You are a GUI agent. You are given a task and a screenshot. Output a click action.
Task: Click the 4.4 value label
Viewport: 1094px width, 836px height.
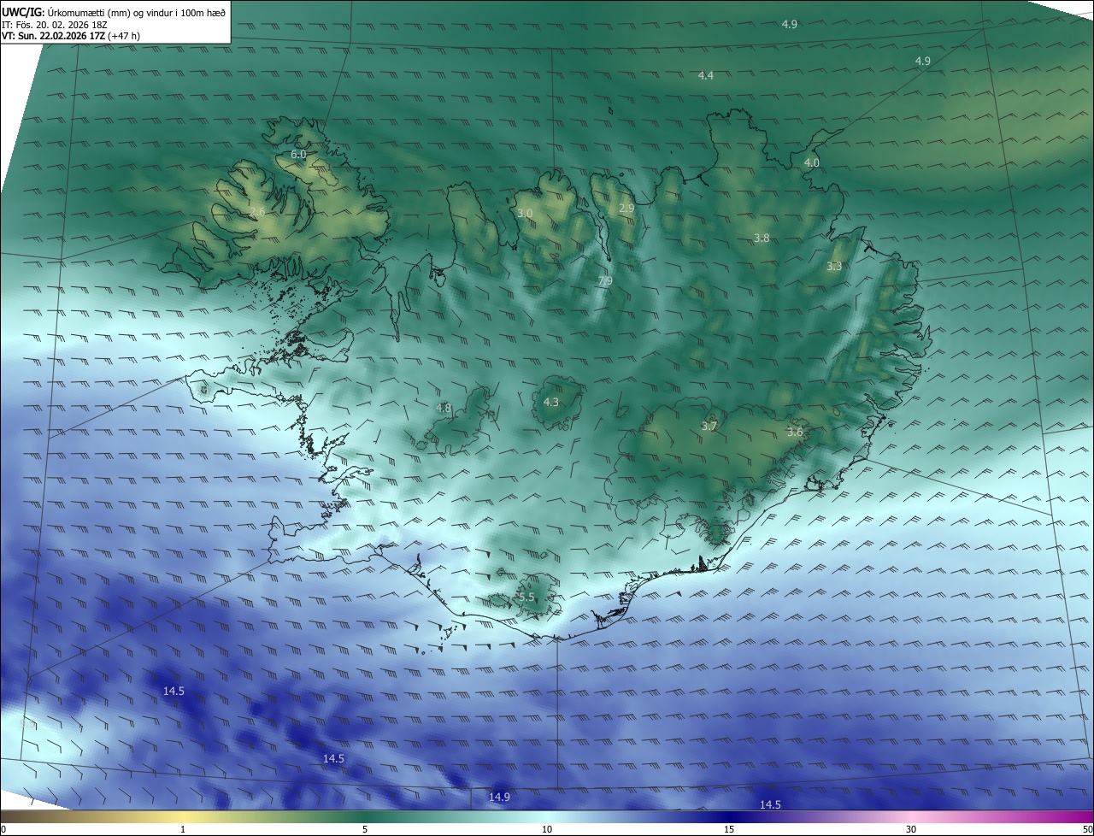pos(705,76)
